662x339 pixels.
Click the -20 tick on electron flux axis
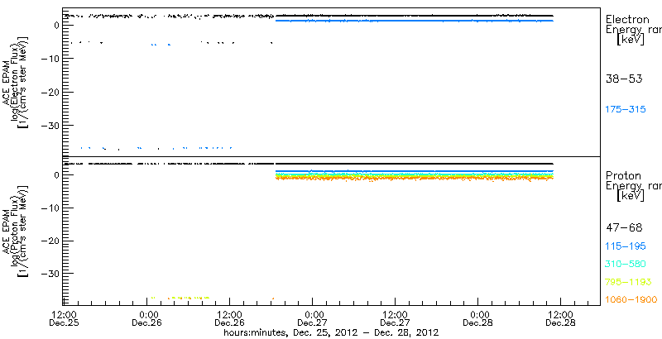click(50, 92)
